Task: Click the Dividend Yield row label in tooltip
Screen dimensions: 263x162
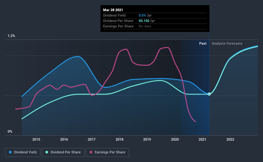Action: pos(114,15)
